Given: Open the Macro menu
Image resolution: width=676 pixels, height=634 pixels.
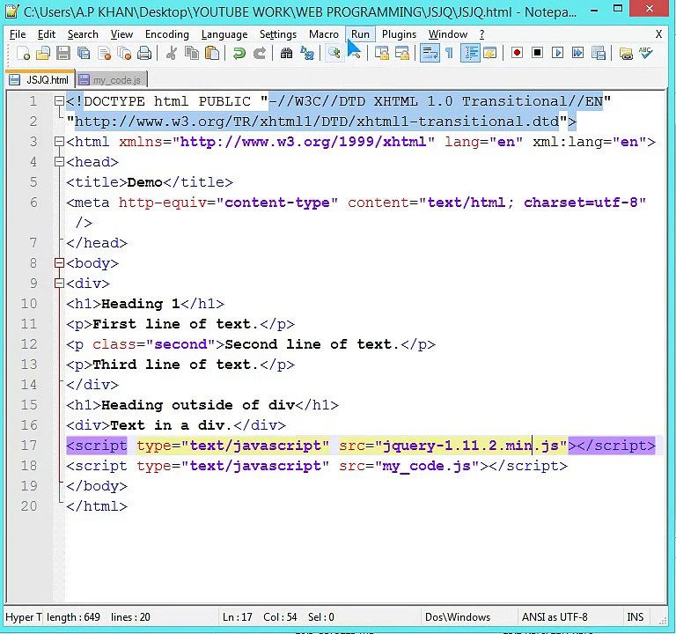Looking at the screenshot, I should point(324,34).
